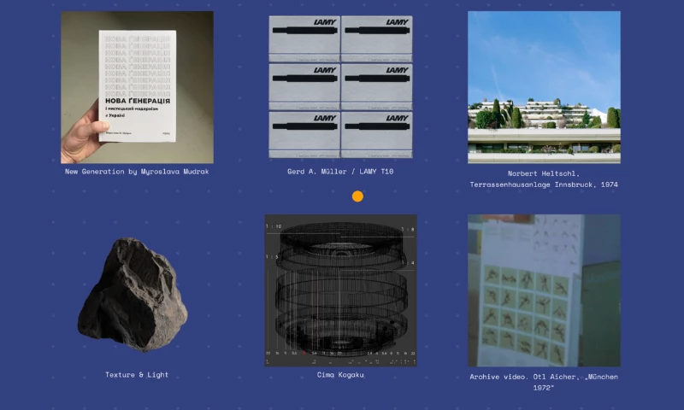The width and height of the screenshot is (684, 410).
Task: Click the blue sky above the terraced building
Action: click(x=544, y=51)
